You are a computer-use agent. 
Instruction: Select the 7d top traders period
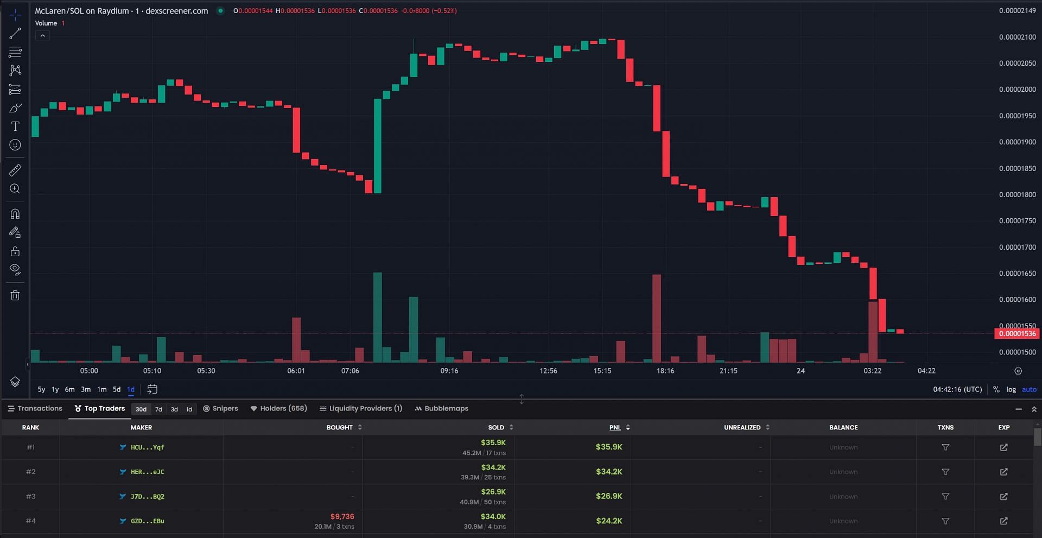pos(158,409)
